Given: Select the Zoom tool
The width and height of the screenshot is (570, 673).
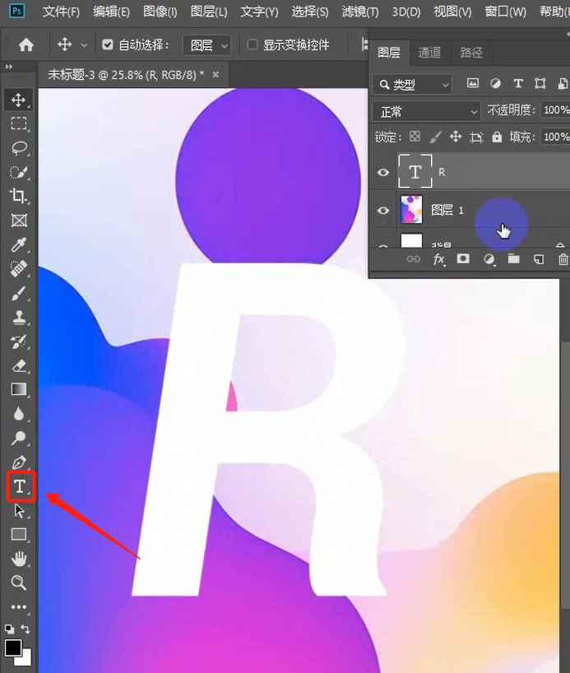Looking at the screenshot, I should click(x=18, y=582).
